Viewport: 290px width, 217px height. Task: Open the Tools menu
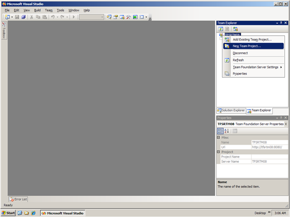coord(60,10)
